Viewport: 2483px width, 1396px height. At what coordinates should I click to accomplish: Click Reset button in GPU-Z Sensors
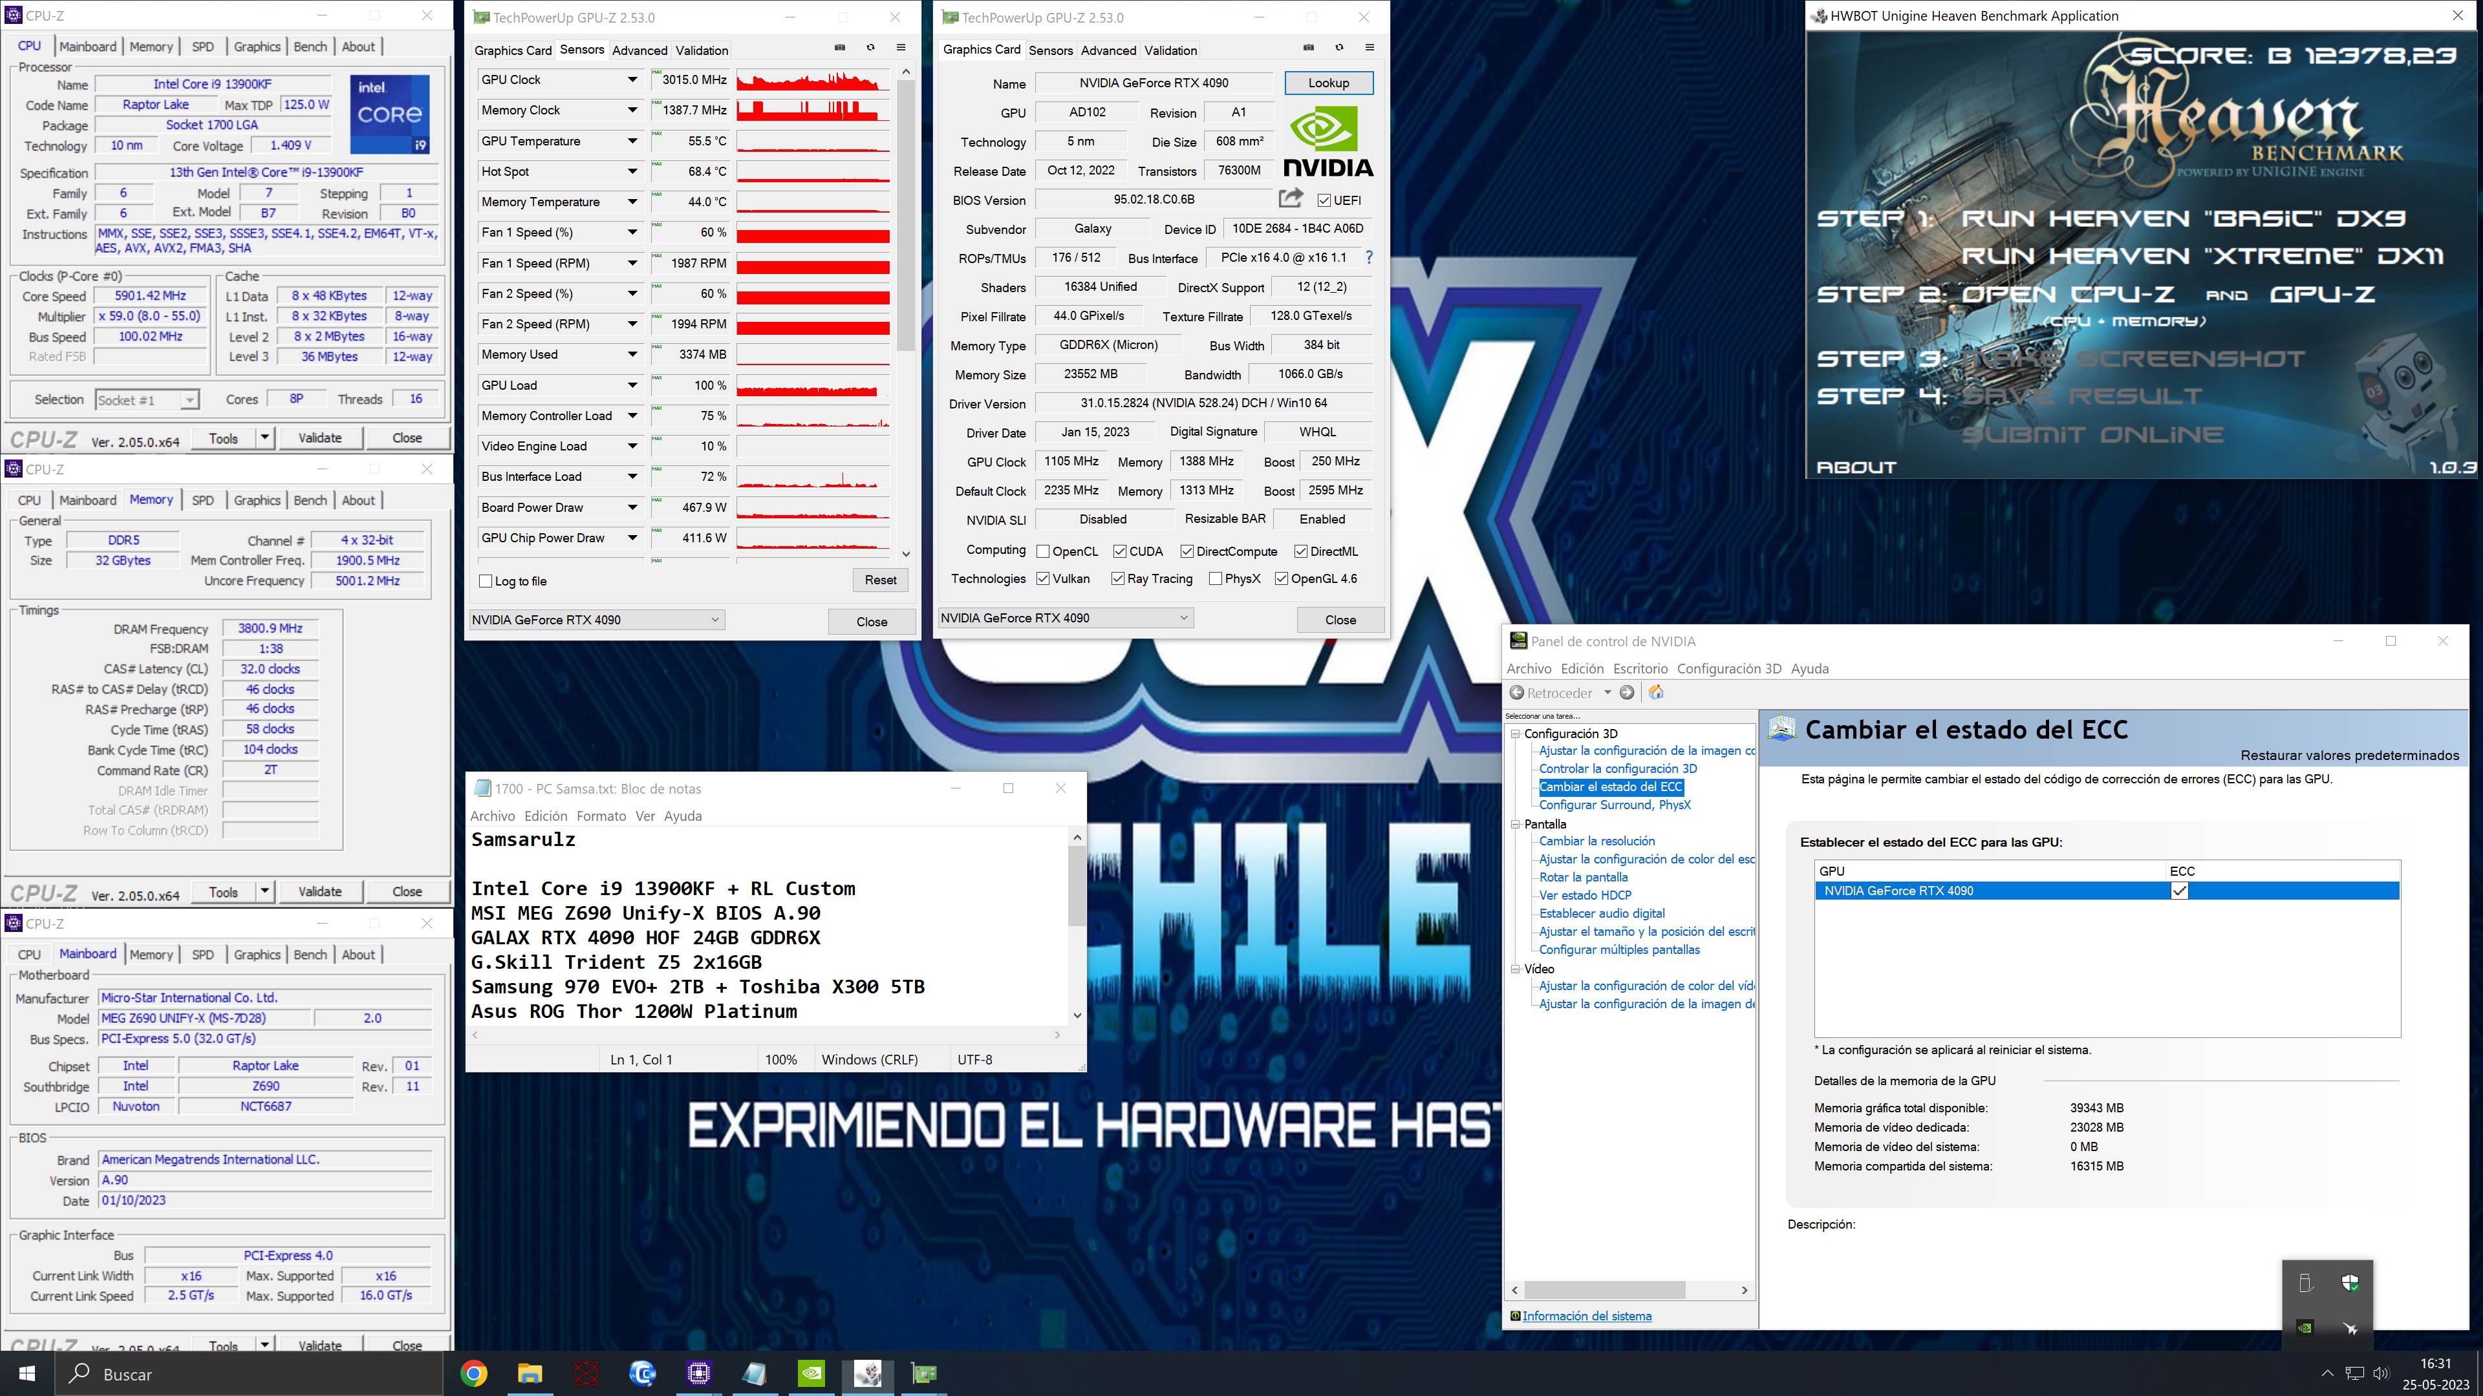pos(880,580)
